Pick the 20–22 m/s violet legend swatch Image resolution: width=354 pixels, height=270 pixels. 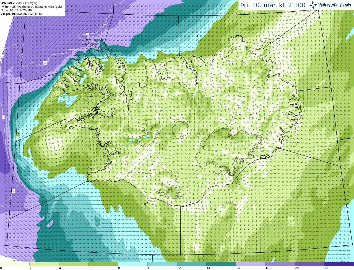pyautogui.click(x=310, y=264)
